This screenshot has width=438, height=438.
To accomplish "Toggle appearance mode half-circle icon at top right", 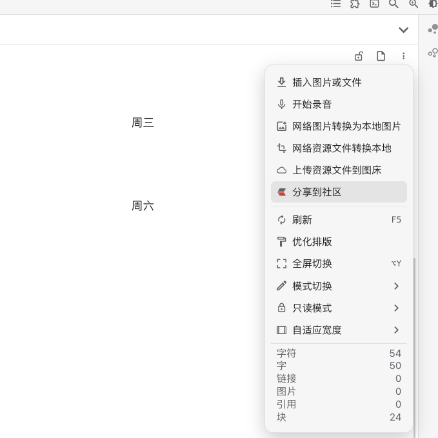I will 433,4.
